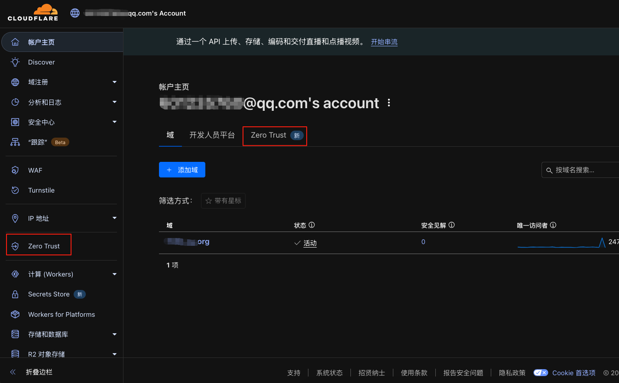Click the 支持 footer link

pos(294,373)
